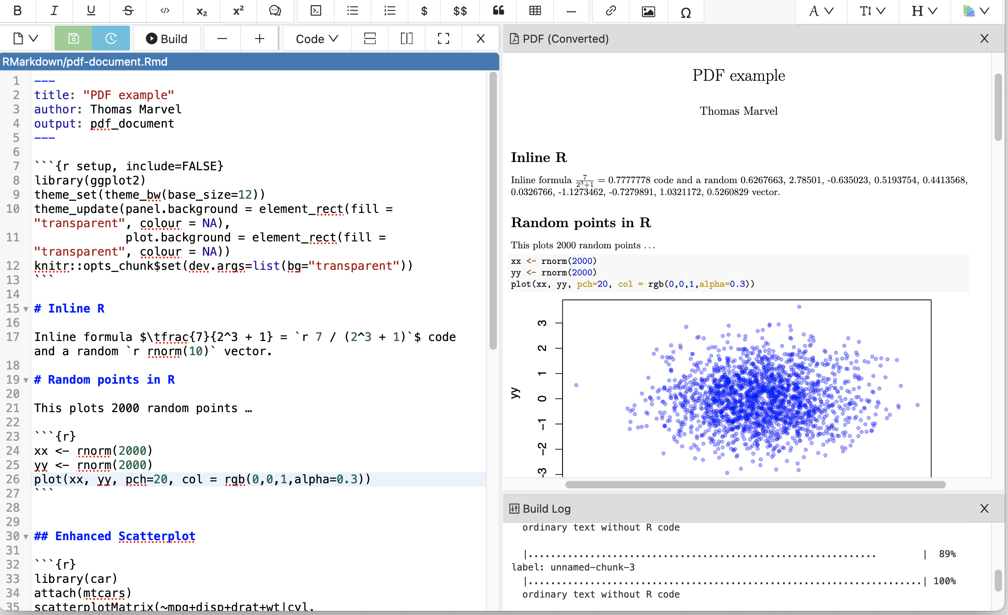Toggle the blue time travel history button

click(x=111, y=39)
